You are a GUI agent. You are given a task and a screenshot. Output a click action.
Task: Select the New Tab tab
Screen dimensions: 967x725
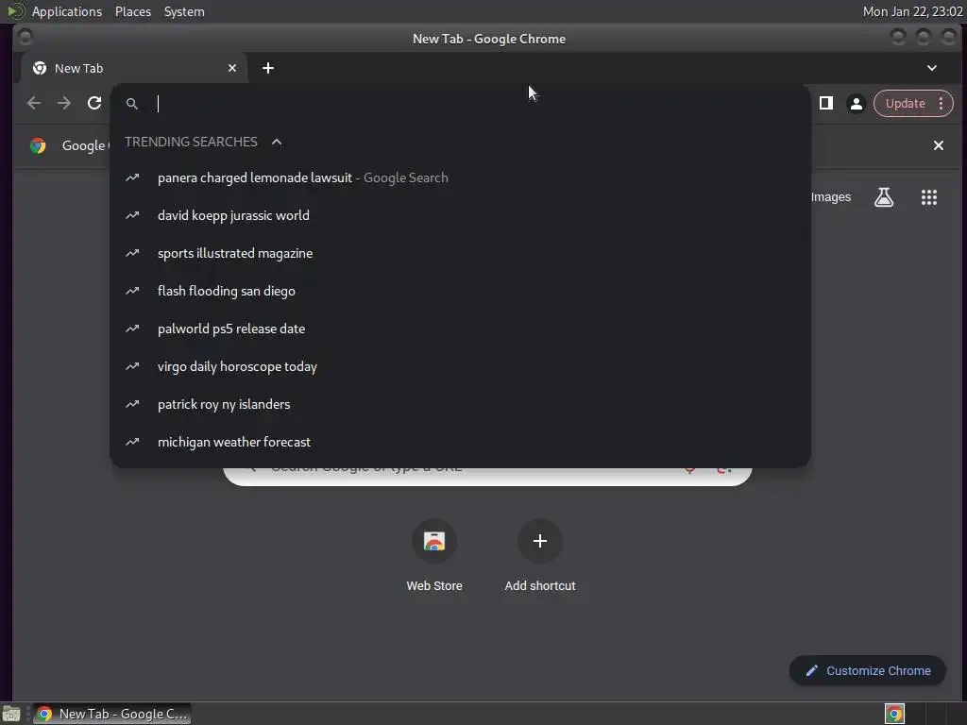point(133,68)
